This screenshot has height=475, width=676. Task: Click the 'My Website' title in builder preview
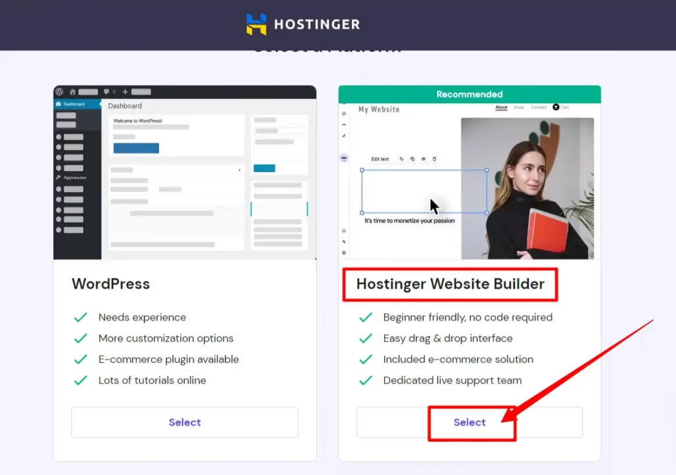(x=379, y=110)
